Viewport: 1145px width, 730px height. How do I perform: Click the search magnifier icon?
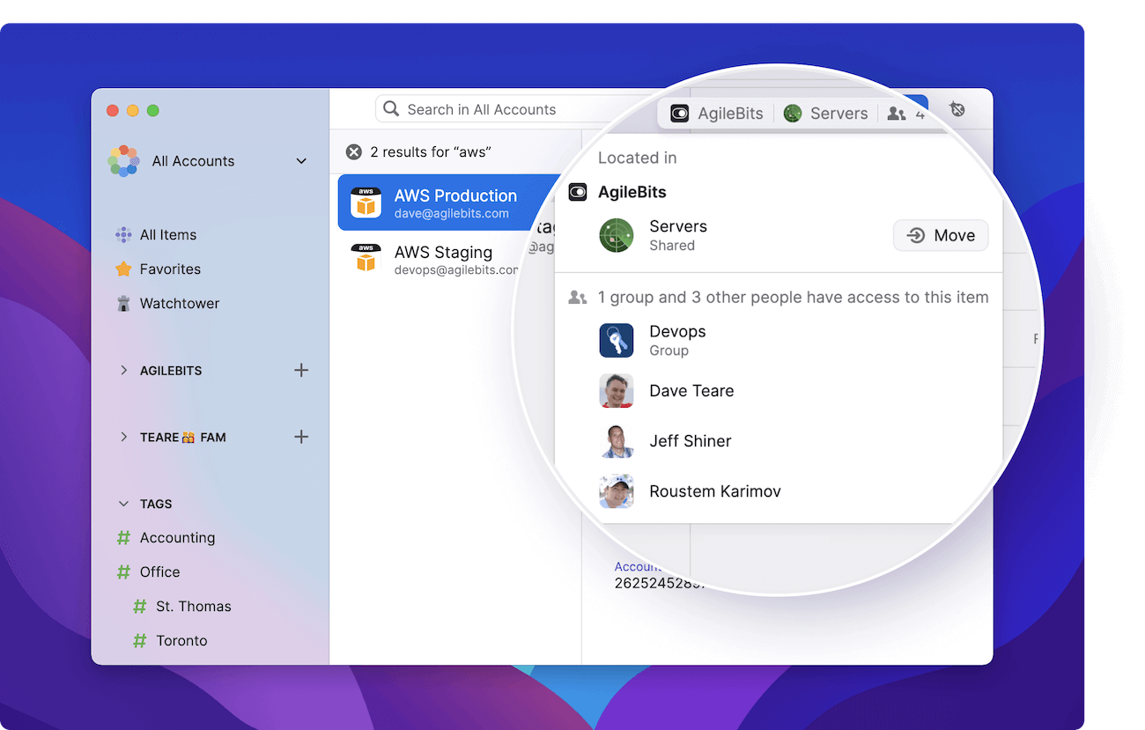(x=391, y=109)
